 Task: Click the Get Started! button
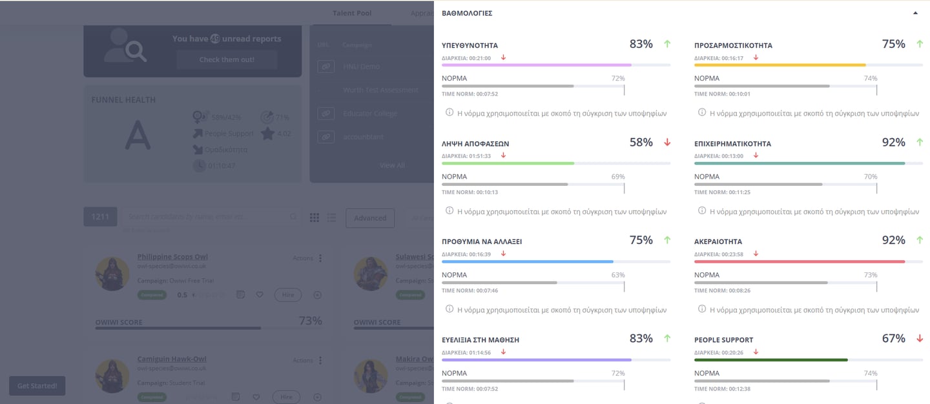click(x=37, y=386)
